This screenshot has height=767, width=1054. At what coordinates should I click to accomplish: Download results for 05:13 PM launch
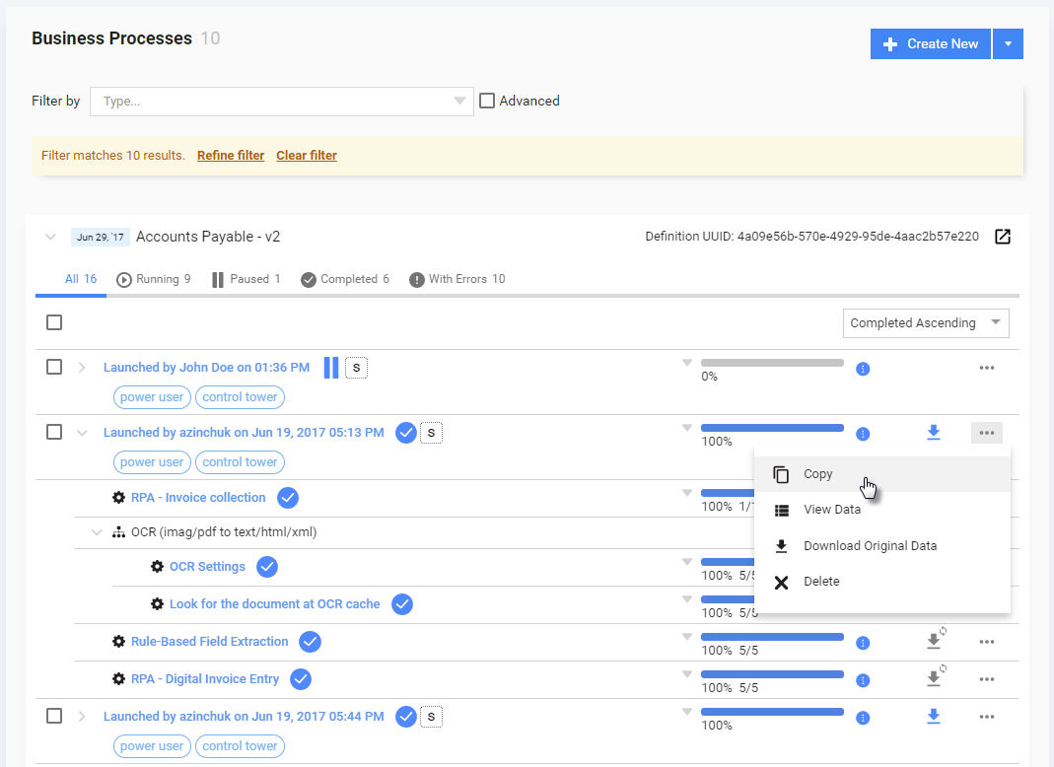click(934, 432)
